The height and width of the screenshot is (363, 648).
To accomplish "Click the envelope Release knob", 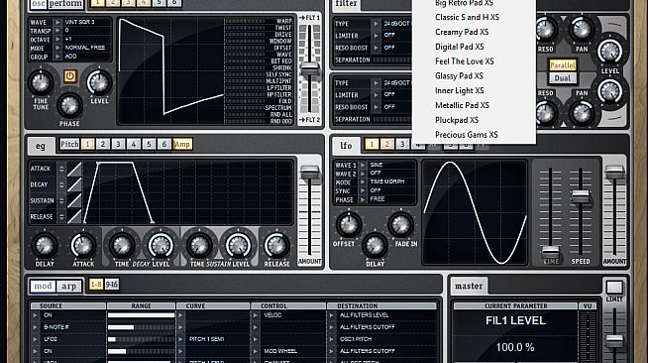I will [x=276, y=245].
